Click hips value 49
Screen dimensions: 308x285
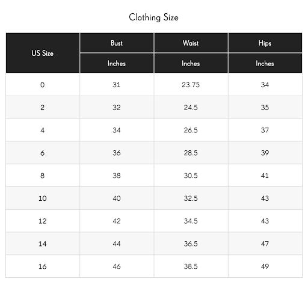point(265,266)
